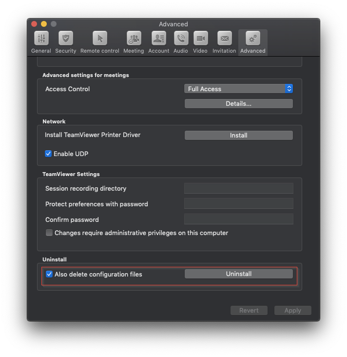Click the Session recording directory label

(86, 189)
